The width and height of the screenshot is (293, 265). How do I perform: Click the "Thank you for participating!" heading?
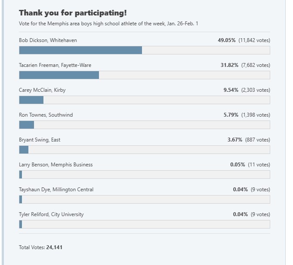(x=73, y=13)
